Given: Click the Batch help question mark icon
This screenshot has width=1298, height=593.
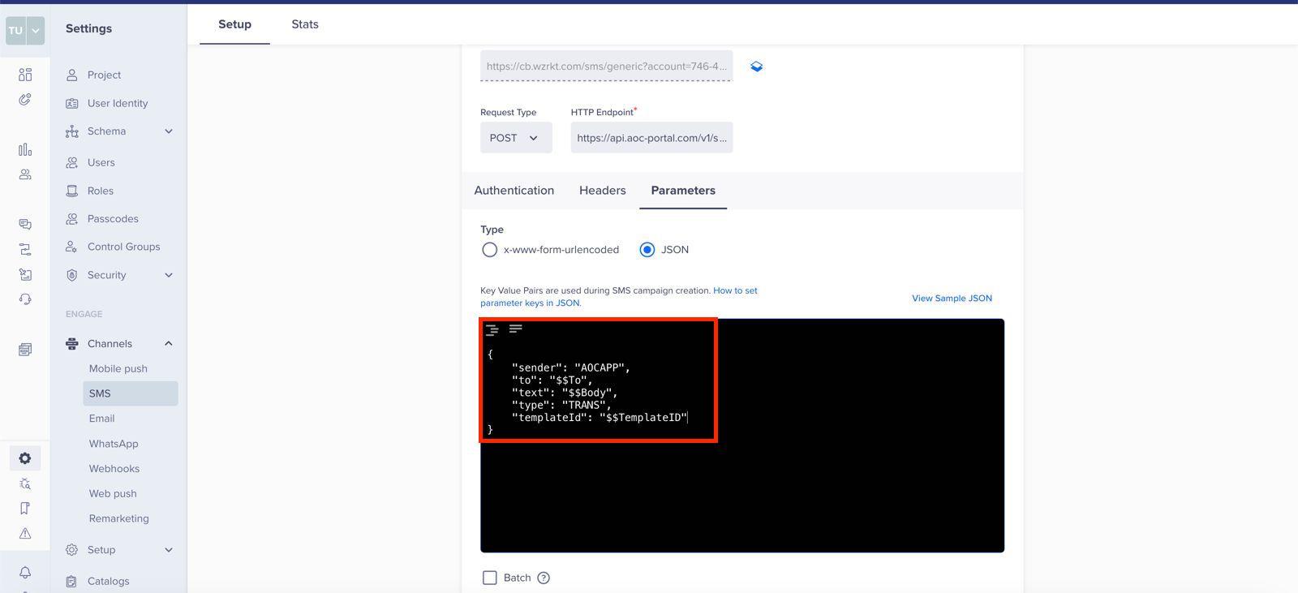Looking at the screenshot, I should pyautogui.click(x=544, y=578).
